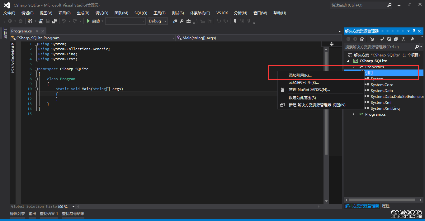425x221 pixels.
Task: Click the Open File toolbar icon
Action: [x=41, y=21]
